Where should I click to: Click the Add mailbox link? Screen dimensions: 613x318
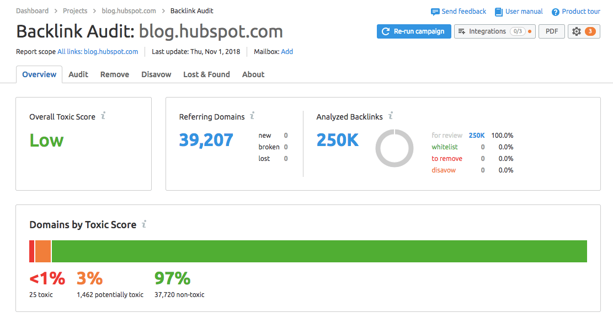point(287,52)
